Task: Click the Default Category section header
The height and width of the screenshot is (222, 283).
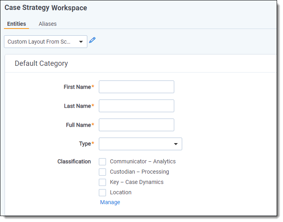Action: (x=41, y=63)
